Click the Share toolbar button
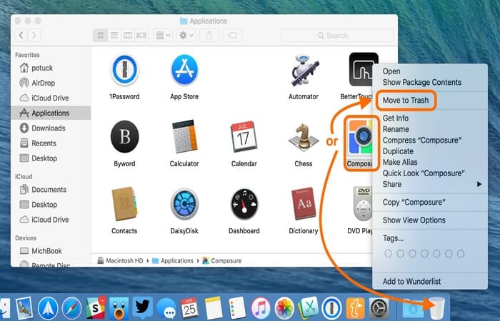This screenshot has width=500, height=321. coord(209,35)
